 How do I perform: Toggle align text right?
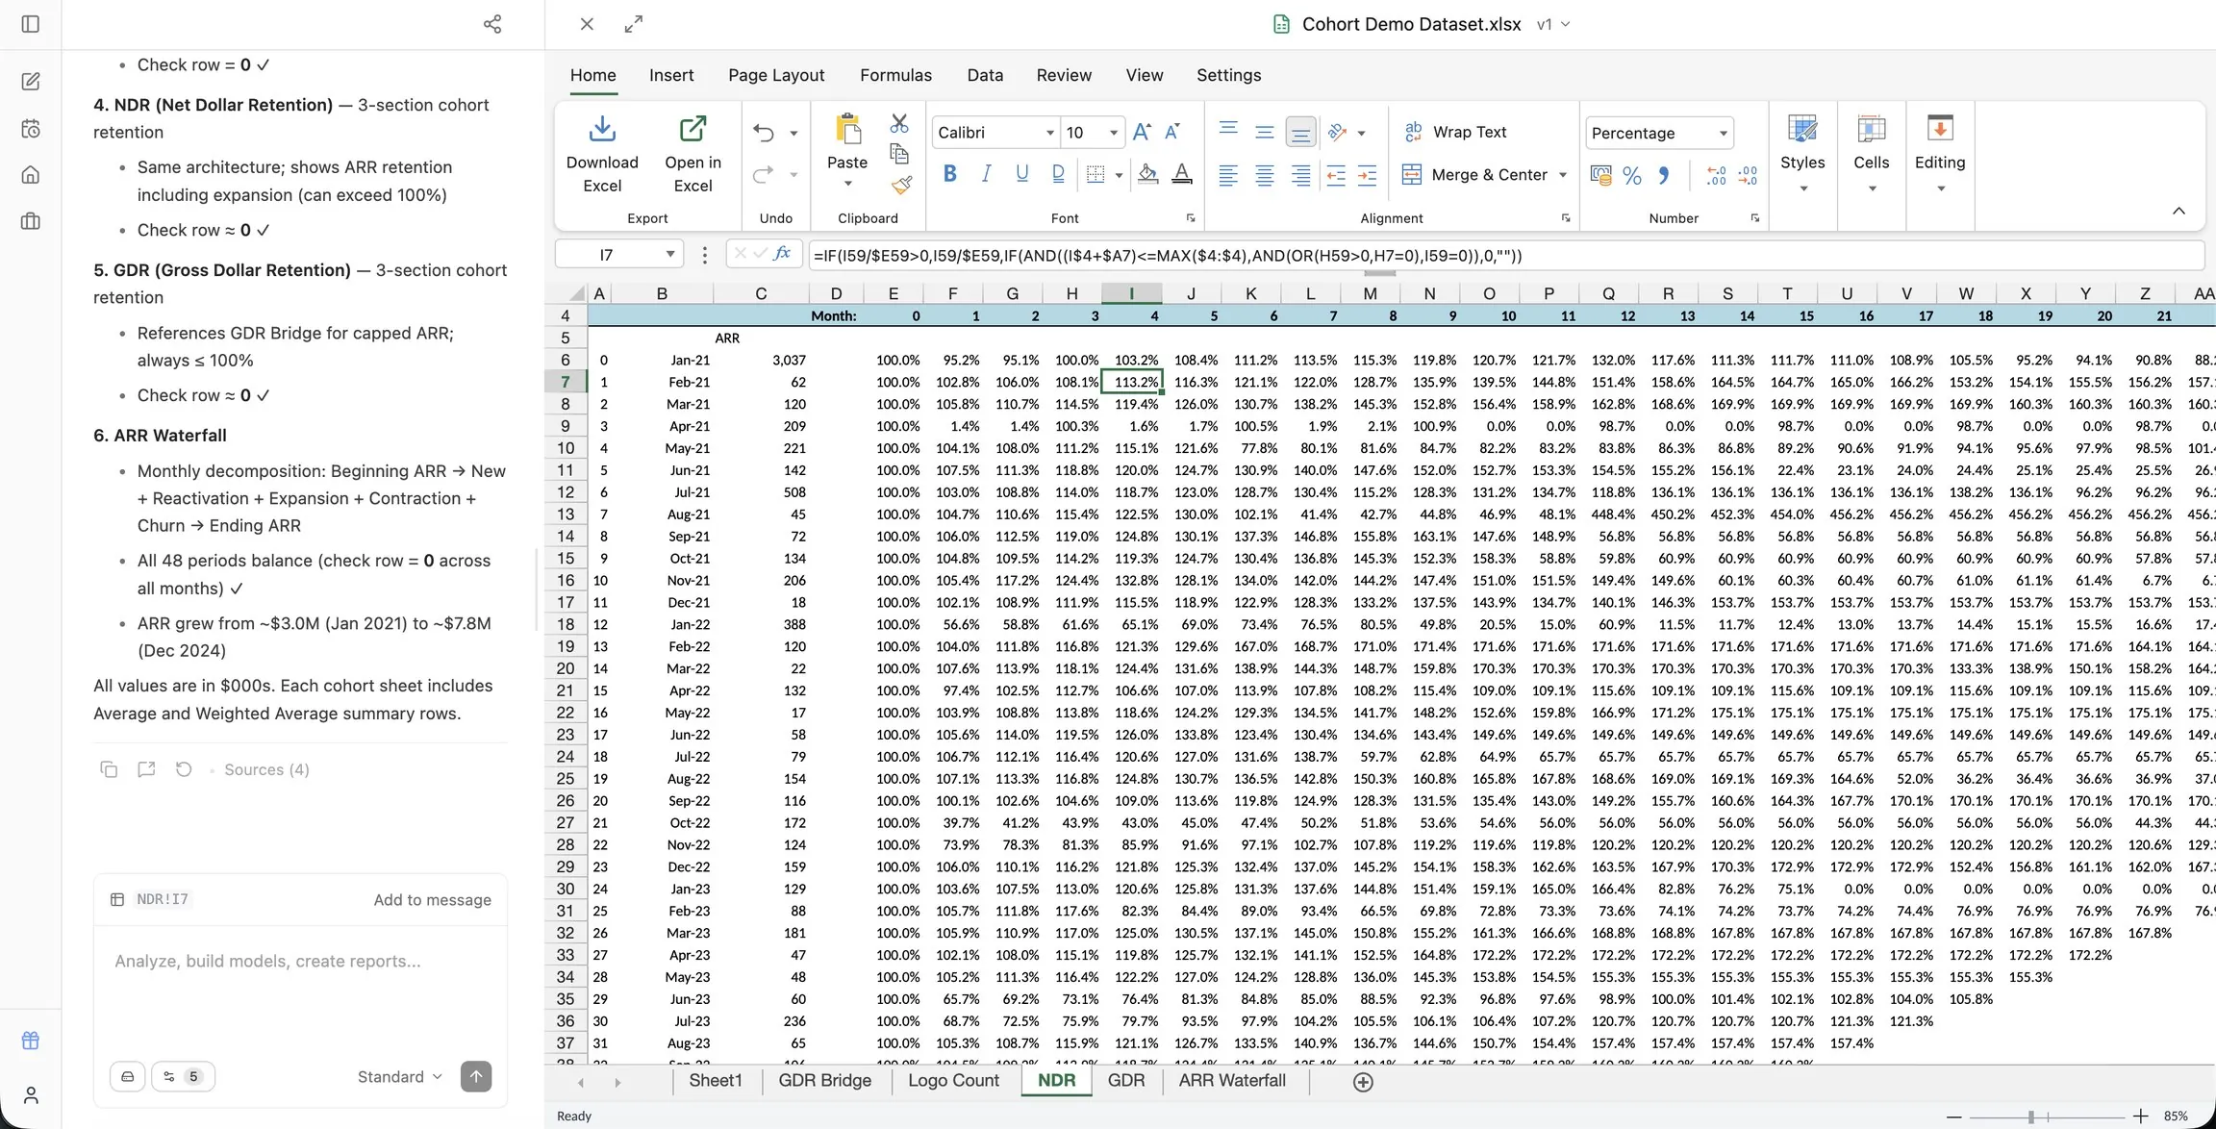(1300, 175)
